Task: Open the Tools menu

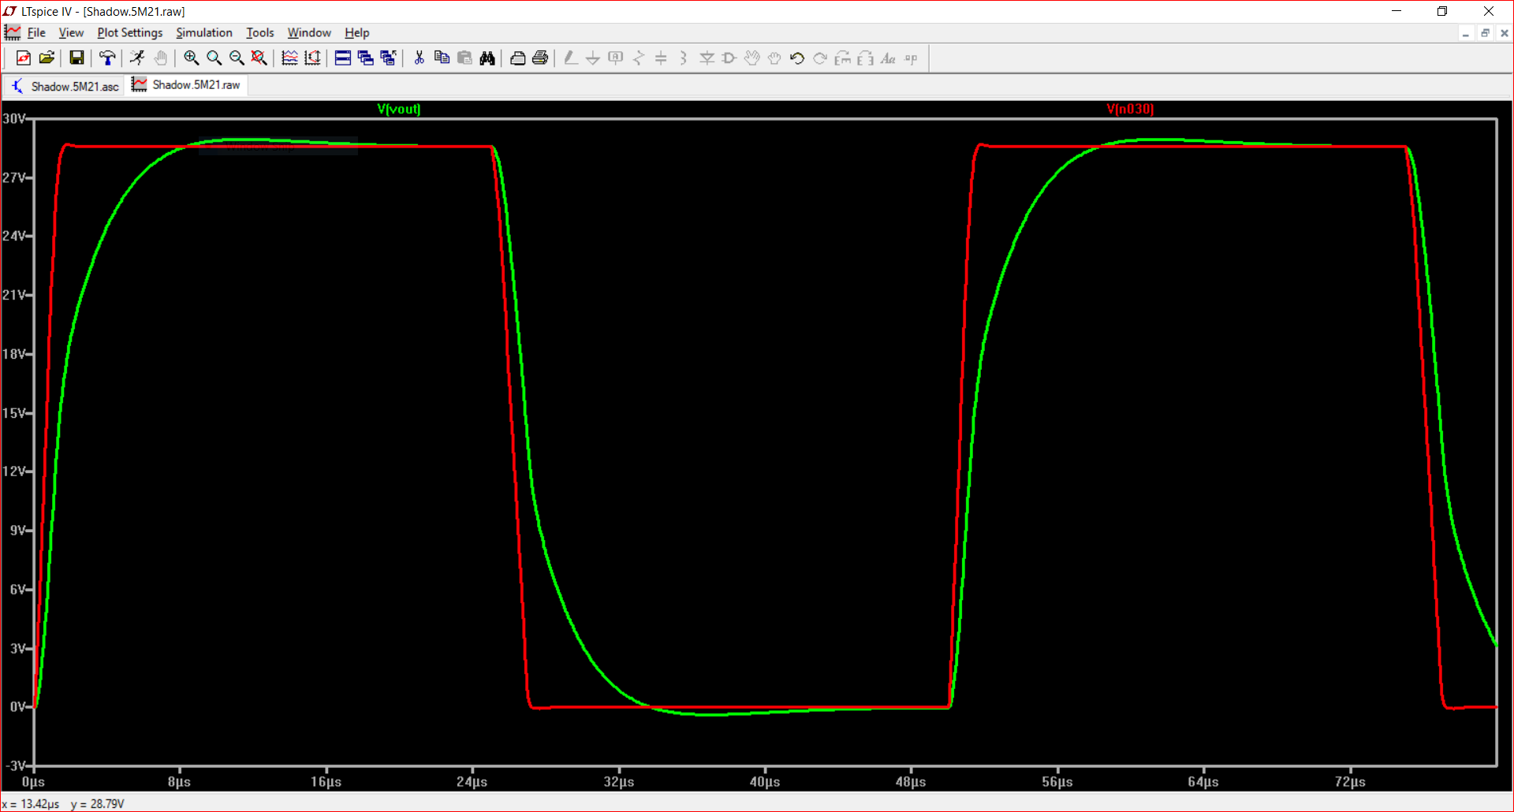Action: [259, 32]
